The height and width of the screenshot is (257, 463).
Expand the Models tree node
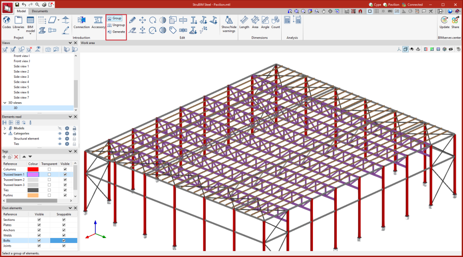5,128
